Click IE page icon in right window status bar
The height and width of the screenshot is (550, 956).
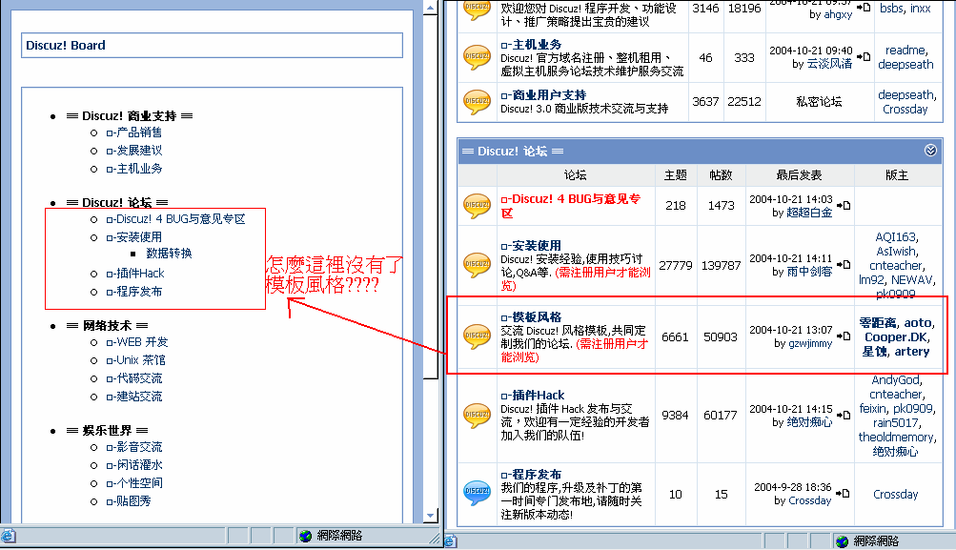click(451, 540)
